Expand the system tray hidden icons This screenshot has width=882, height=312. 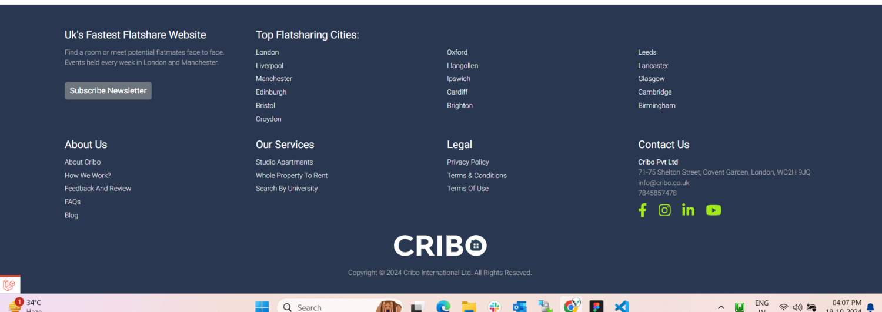pyautogui.click(x=721, y=307)
